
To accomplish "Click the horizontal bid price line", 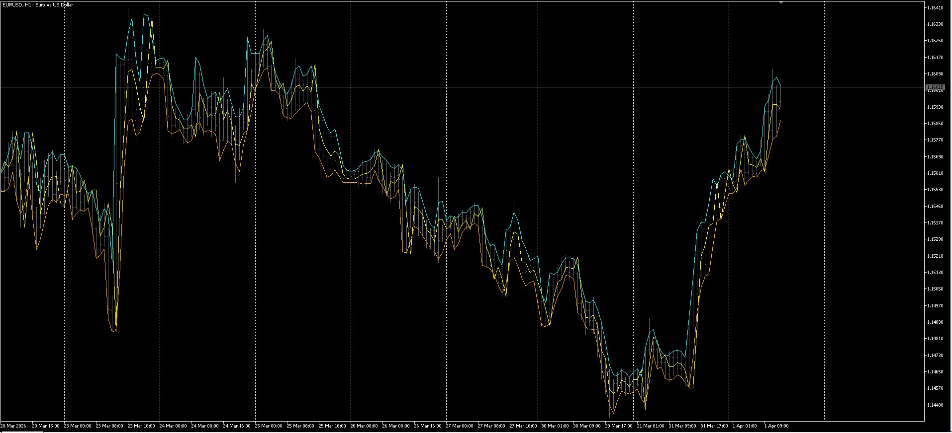I will [x=462, y=87].
